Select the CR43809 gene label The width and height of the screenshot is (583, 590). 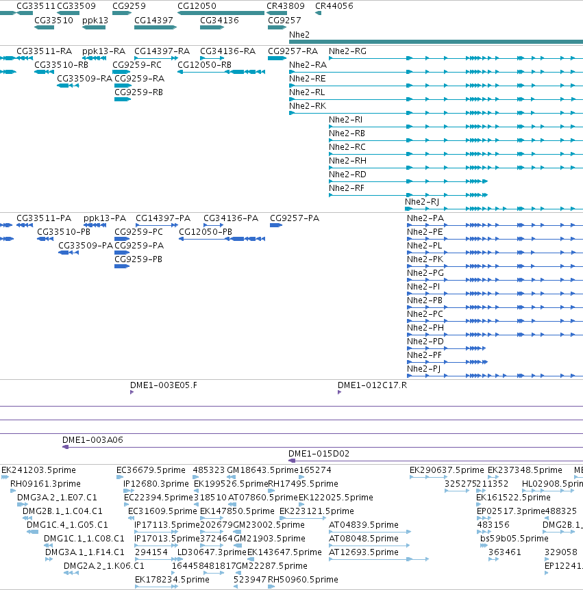point(286,6)
